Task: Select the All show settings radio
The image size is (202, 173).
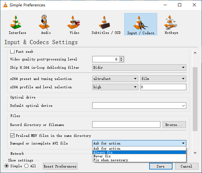Action: pos(26,166)
